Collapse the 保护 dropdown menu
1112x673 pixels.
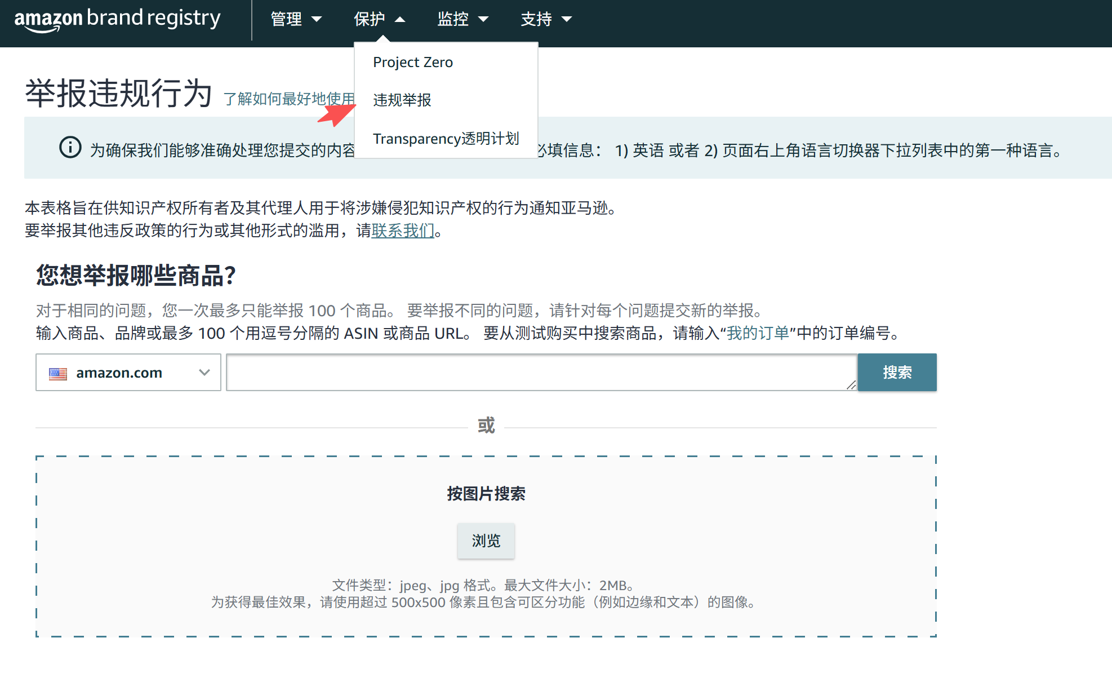click(x=379, y=19)
